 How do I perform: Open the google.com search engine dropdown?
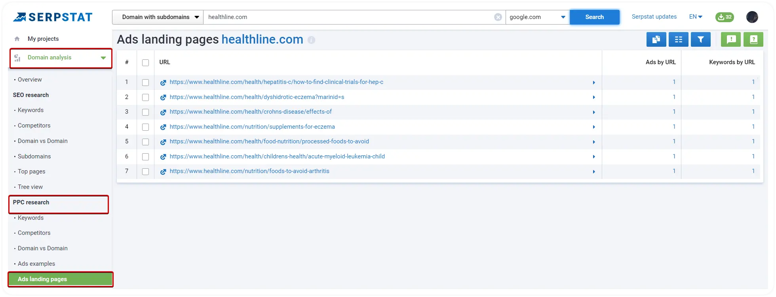point(538,17)
